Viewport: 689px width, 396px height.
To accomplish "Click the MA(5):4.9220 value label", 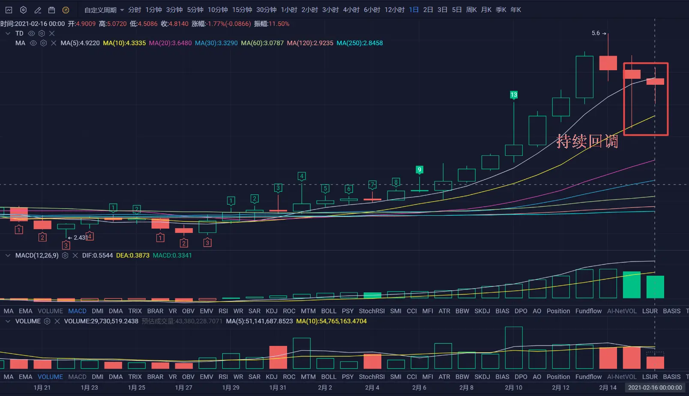I will pyautogui.click(x=80, y=43).
